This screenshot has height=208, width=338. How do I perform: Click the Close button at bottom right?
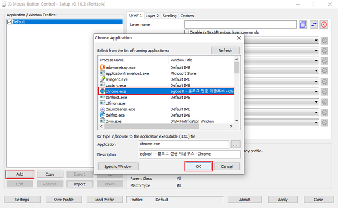pyautogui.click(x=318, y=200)
